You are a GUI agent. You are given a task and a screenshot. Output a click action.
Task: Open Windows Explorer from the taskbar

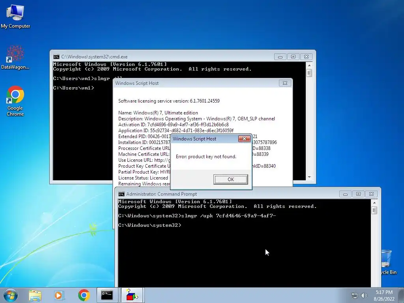coord(35,296)
